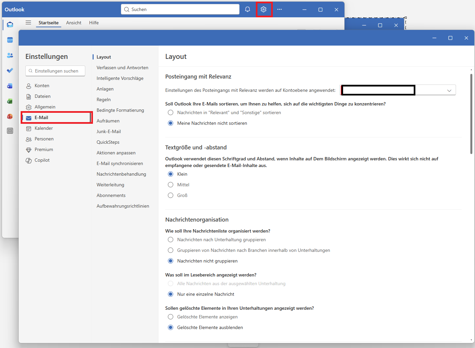Open 'Verfassen und Antworten' settings page
The height and width of the screenshot is (348, 475).
pyautogui.click(x=123, y=68)
